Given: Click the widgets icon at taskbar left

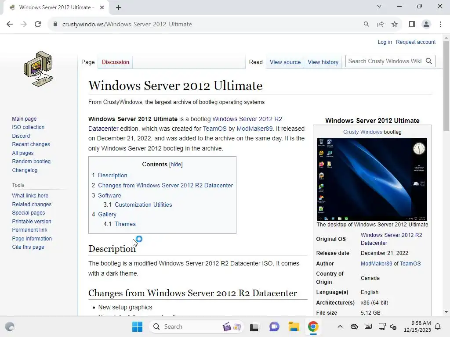Looking at the screenshot, I should tap(10, 326).
